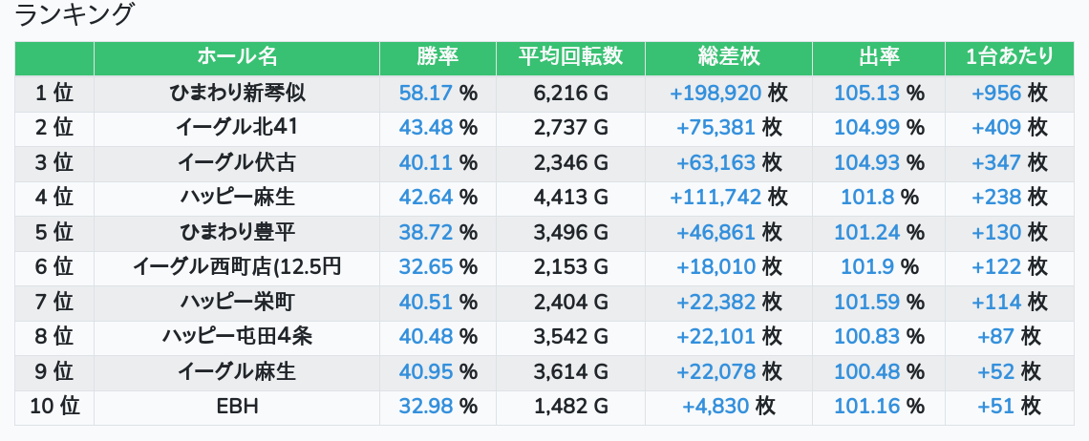This screenshot has height=441, width=1089.
Task: Select the イーグル西町店(12.5円 hall name
Action: coord(237,266)
